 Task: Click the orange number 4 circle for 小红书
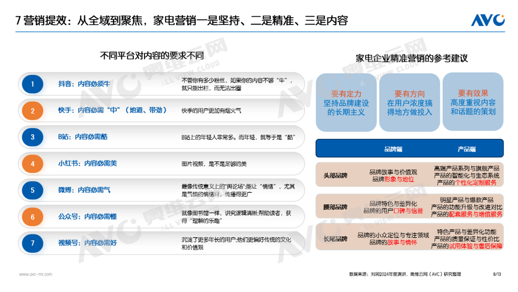pos(33,164)
